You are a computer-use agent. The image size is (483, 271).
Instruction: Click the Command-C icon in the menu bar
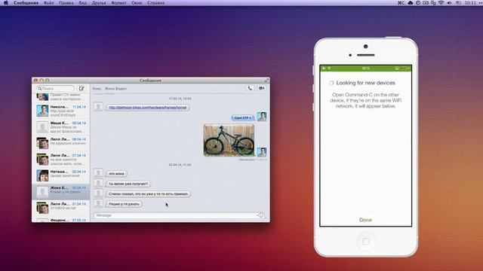(401, 3)
